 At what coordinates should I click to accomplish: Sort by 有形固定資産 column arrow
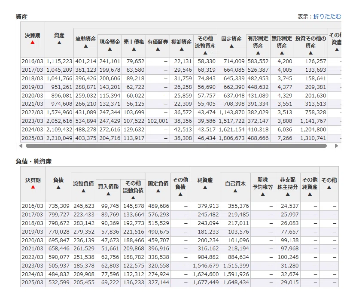pos(258,53)
